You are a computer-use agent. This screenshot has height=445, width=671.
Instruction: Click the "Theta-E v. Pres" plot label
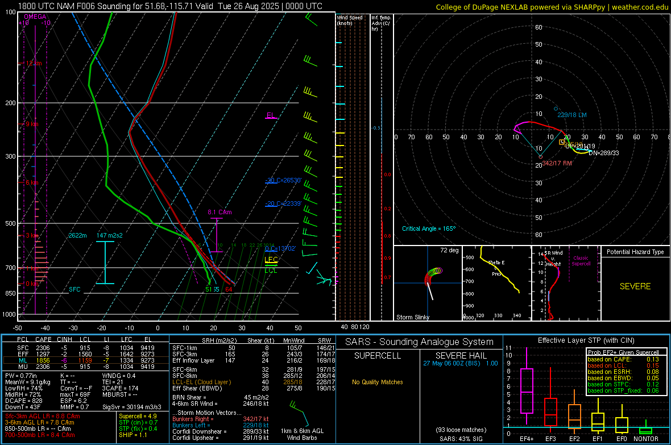click(496, 268)
